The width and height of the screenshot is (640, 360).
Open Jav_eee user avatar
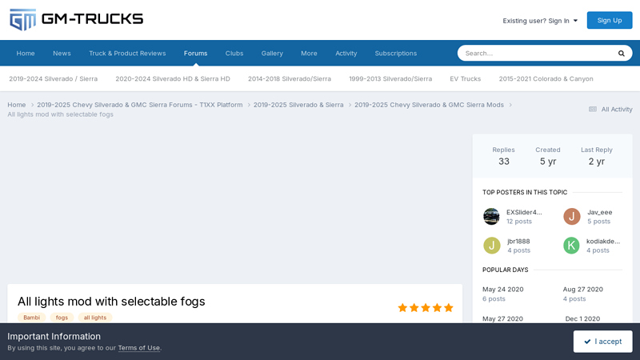(572, 216)
